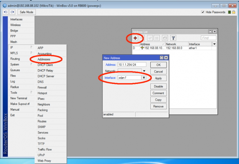Viewport: 239px width, 164px height.
Task: Click the Disable button
Action: pyautogui.click(x=158, y=87)
